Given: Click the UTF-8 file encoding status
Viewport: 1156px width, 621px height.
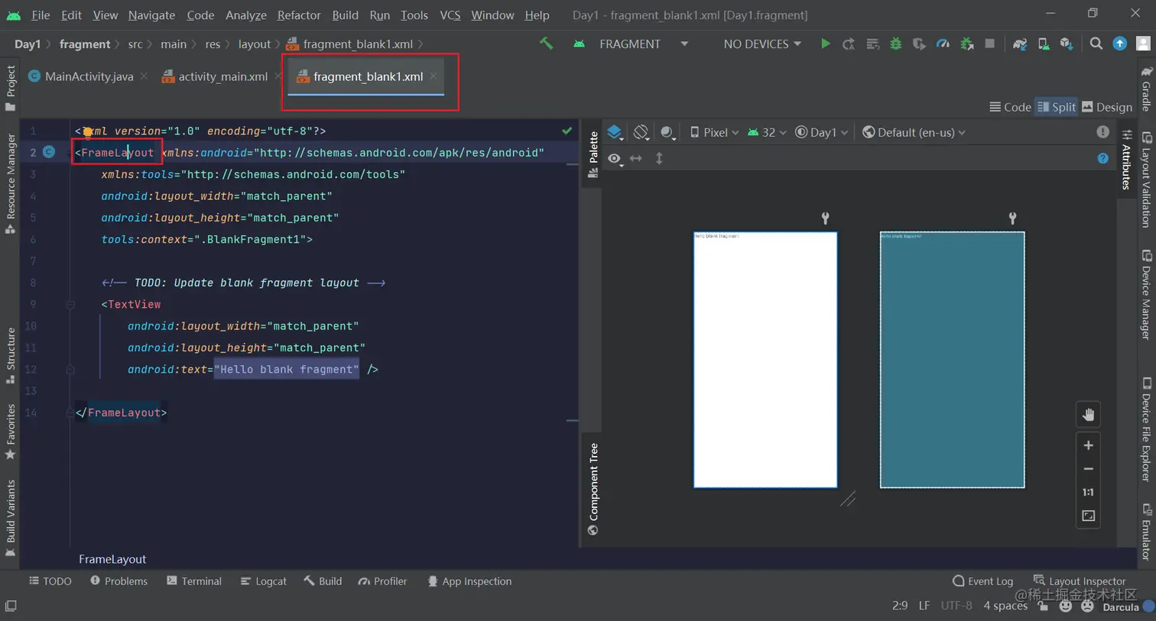Looking at the screenshot, I should pyautogui.click(x=956, y=606).
